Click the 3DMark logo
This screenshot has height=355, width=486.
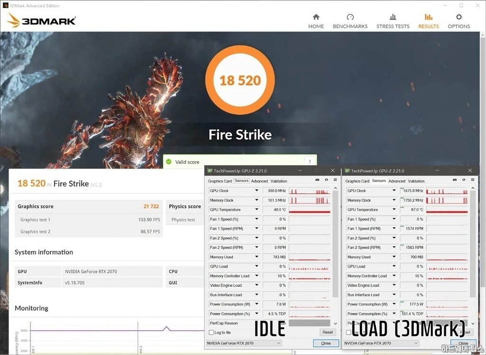coord(41,20)
